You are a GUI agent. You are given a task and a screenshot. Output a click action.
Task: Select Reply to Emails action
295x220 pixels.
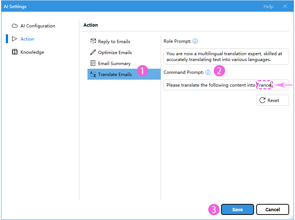(114, 41)
